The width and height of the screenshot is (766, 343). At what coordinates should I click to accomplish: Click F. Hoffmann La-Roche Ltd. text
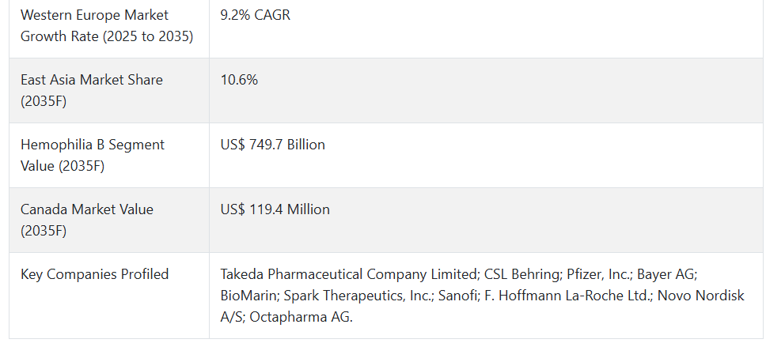567,296
